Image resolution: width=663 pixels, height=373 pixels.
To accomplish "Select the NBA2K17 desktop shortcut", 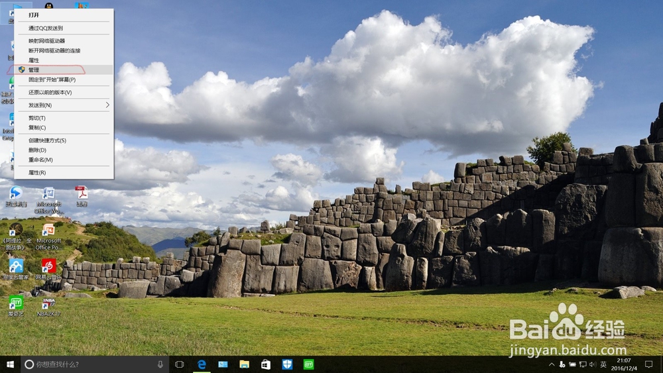I will pyautogui.click(x=48, y=306).
